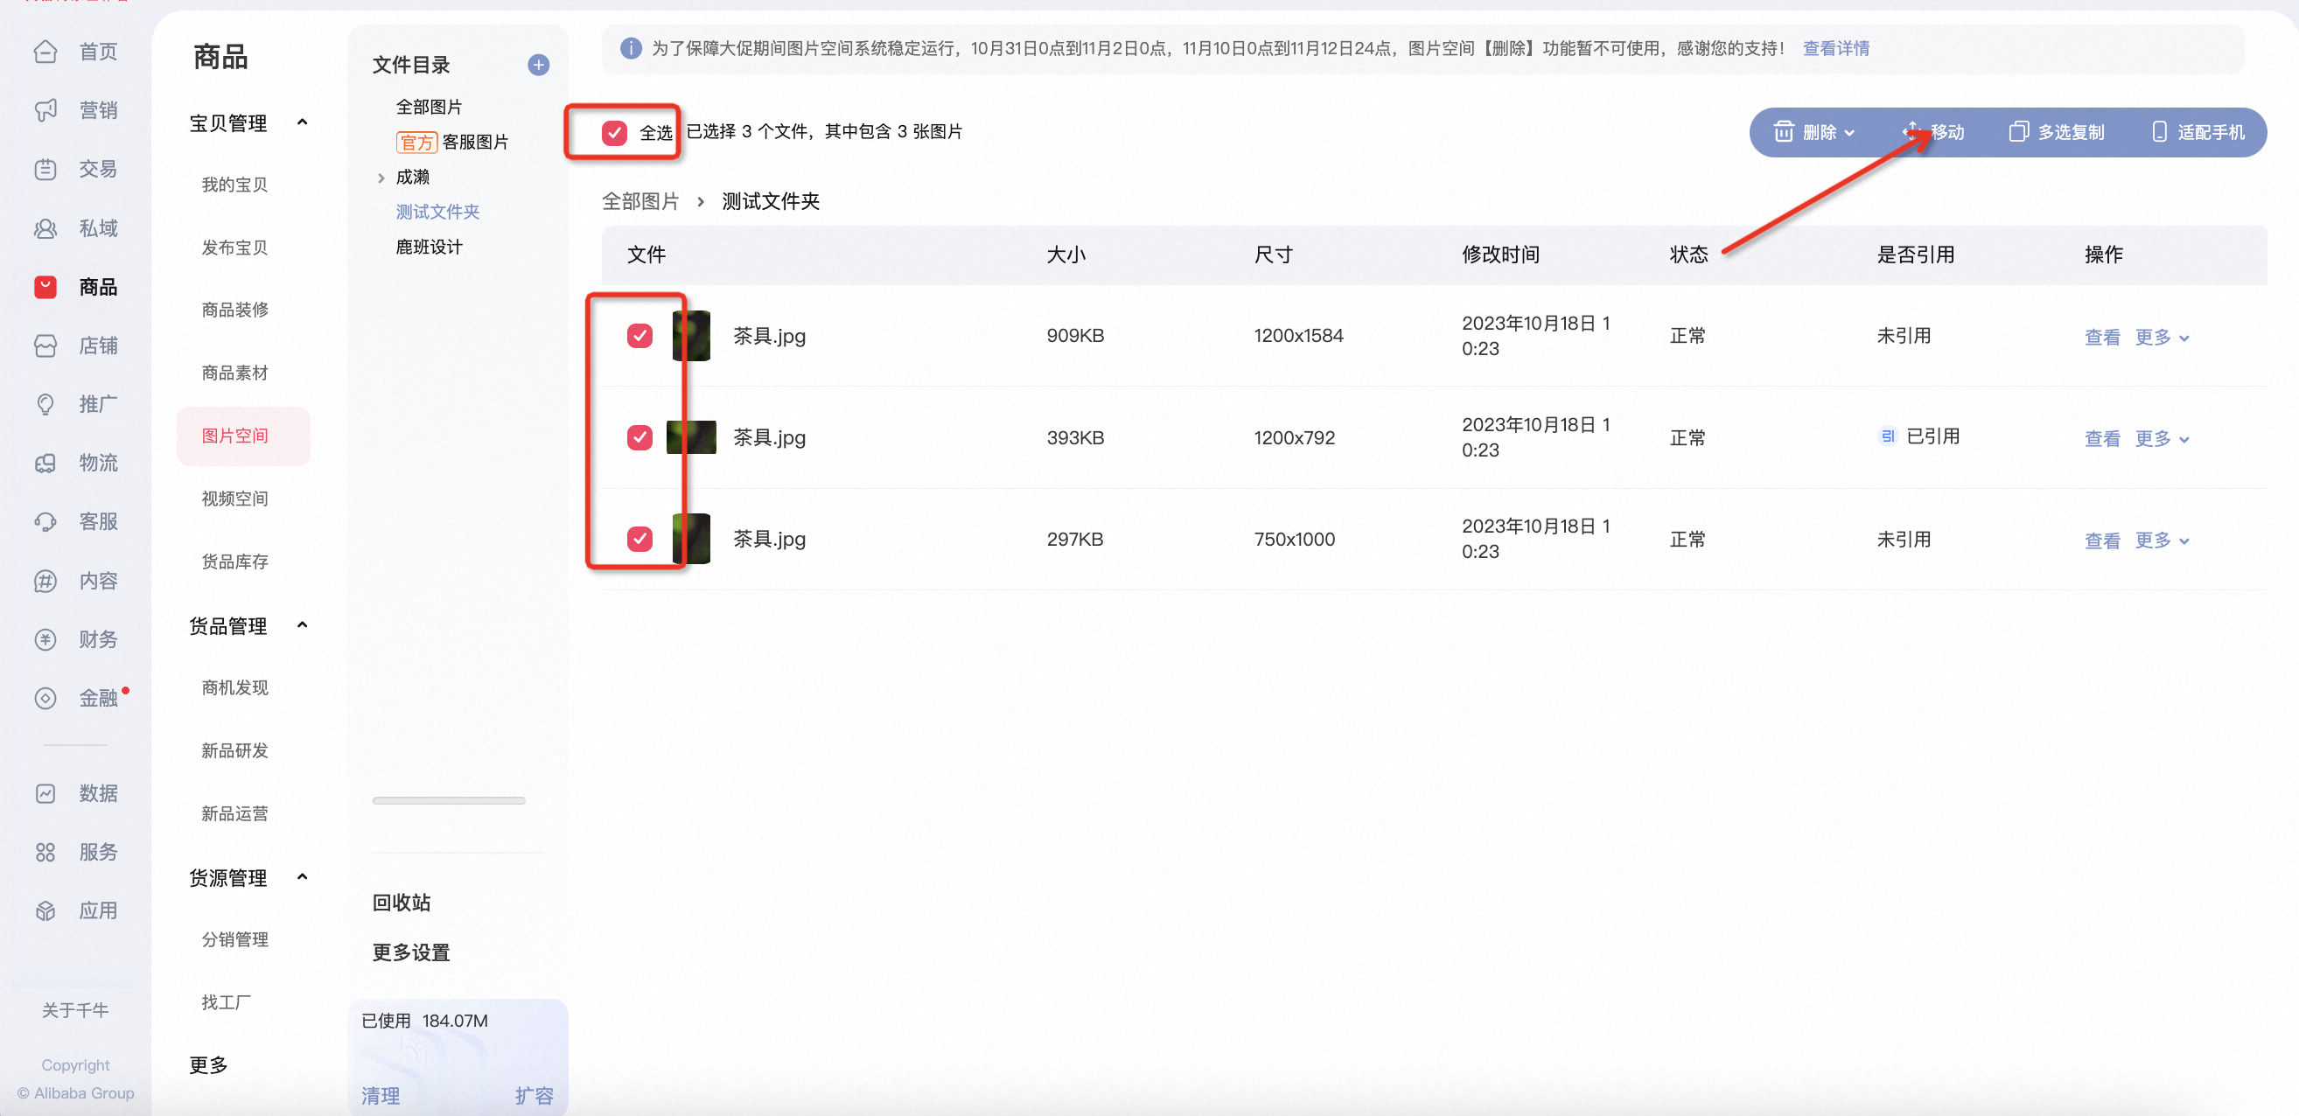Click the 交易 transaction icon
This screenshot has height=1116, width=2299.
tap(45, 170)
